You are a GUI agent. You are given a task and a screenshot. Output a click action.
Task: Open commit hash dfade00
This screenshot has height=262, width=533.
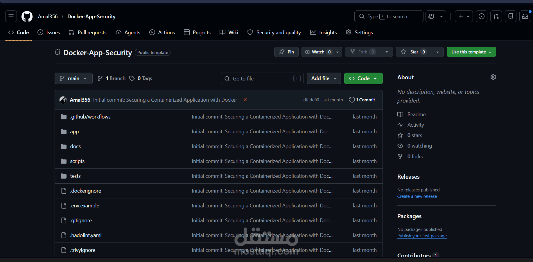(311, 100)
